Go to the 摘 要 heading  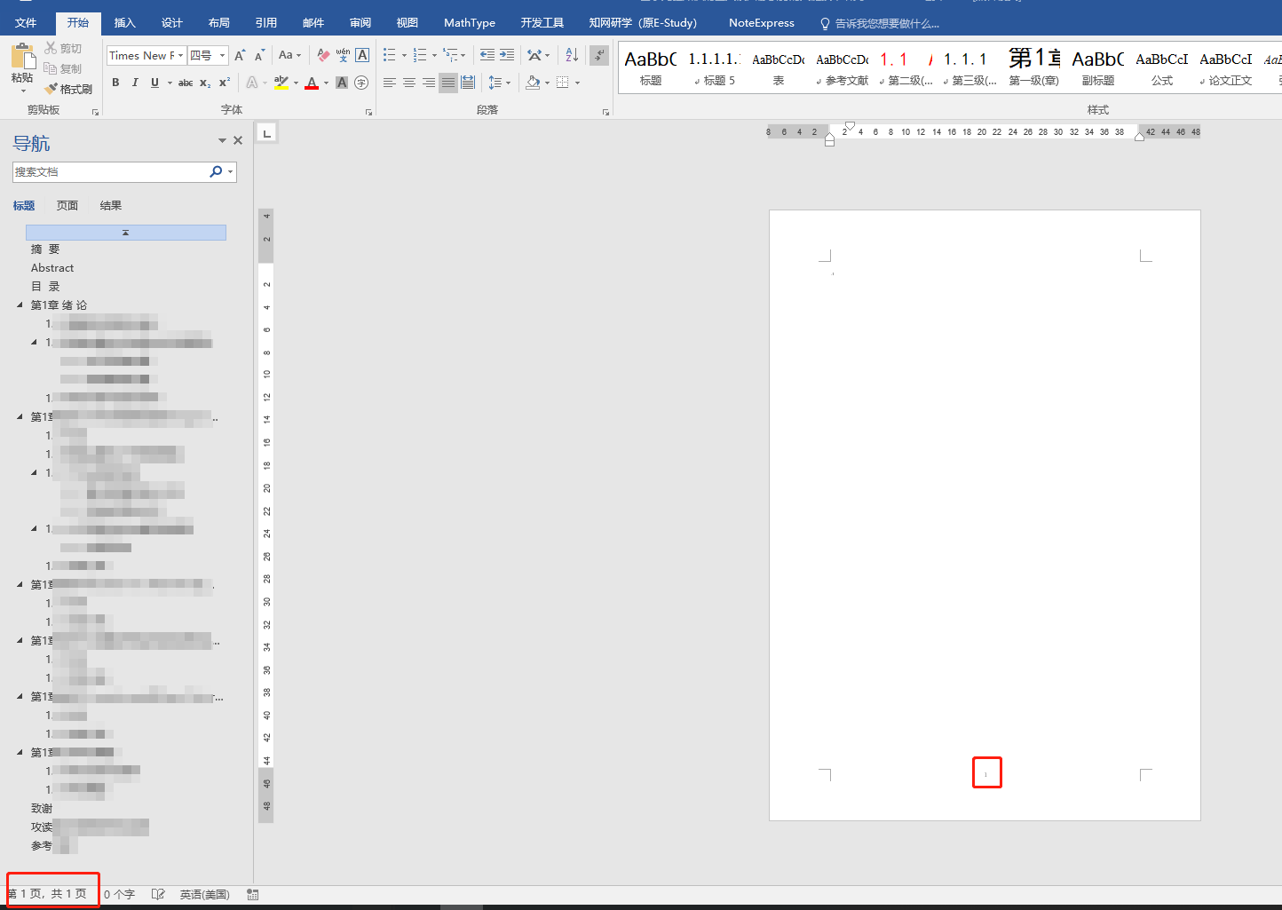(45, 249)
